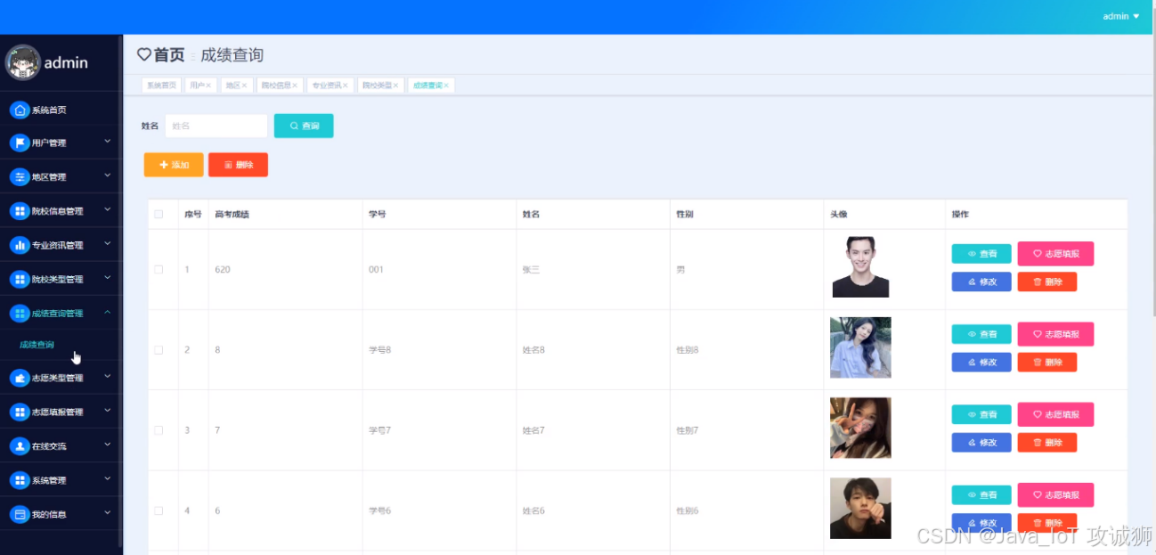Toggle the select-all checkbox in table header
The image size is (1156, 555).
click(159, 214)
